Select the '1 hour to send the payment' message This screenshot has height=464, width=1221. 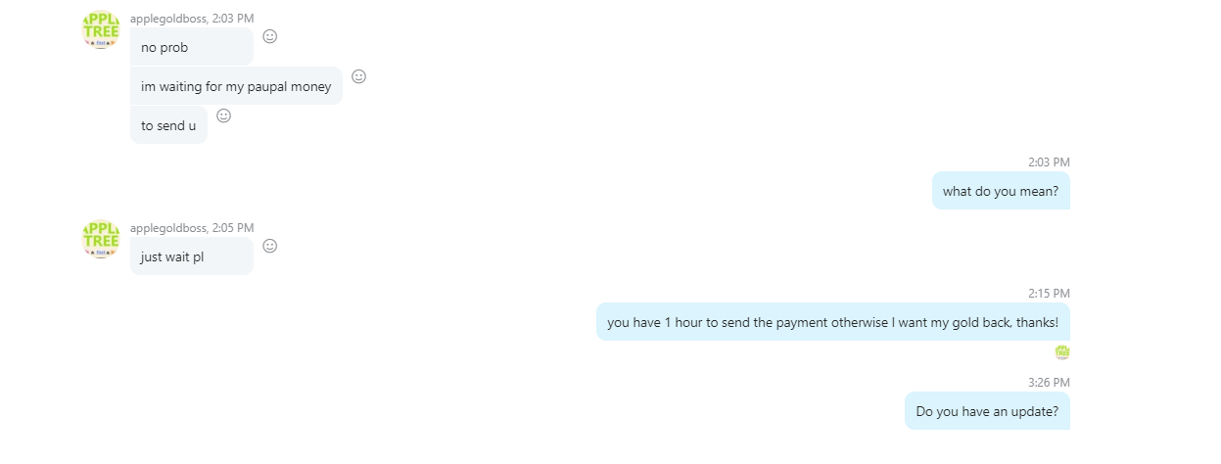click(833, 322)
